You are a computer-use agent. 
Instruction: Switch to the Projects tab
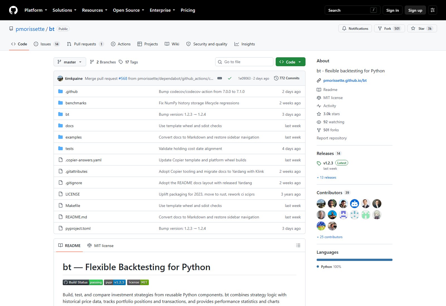pyautogui.click(x=148, y=44)
